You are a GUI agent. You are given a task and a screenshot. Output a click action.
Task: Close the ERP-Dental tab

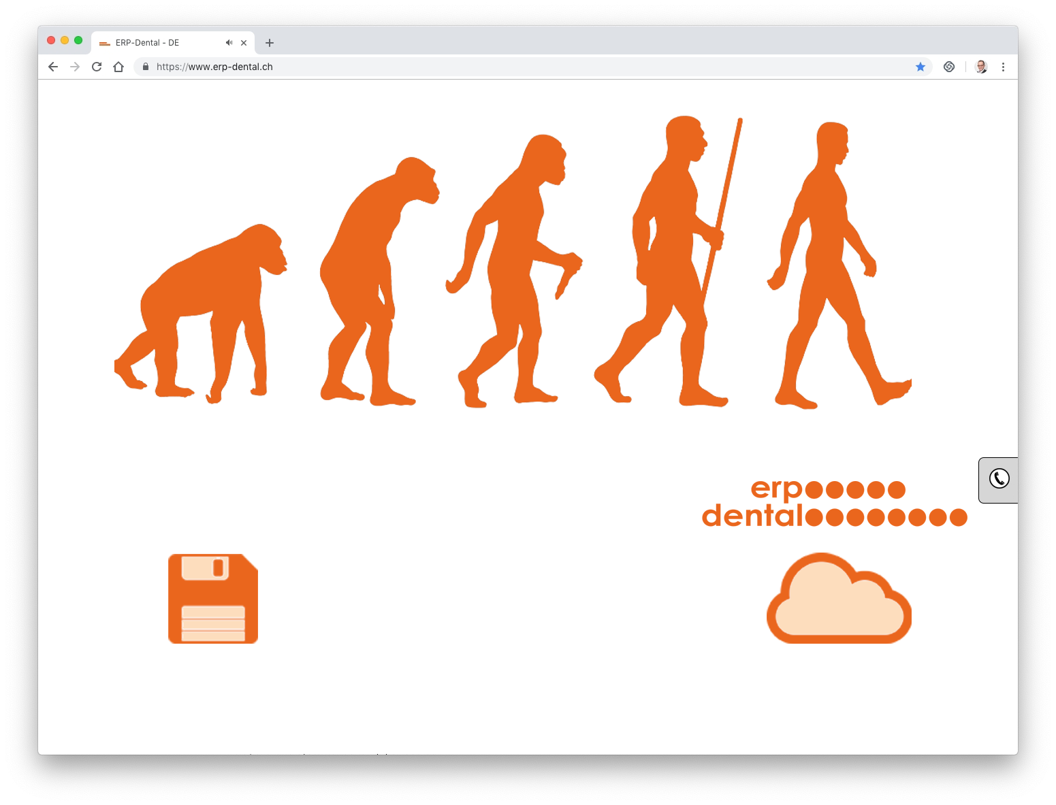[x=244, y=43]
